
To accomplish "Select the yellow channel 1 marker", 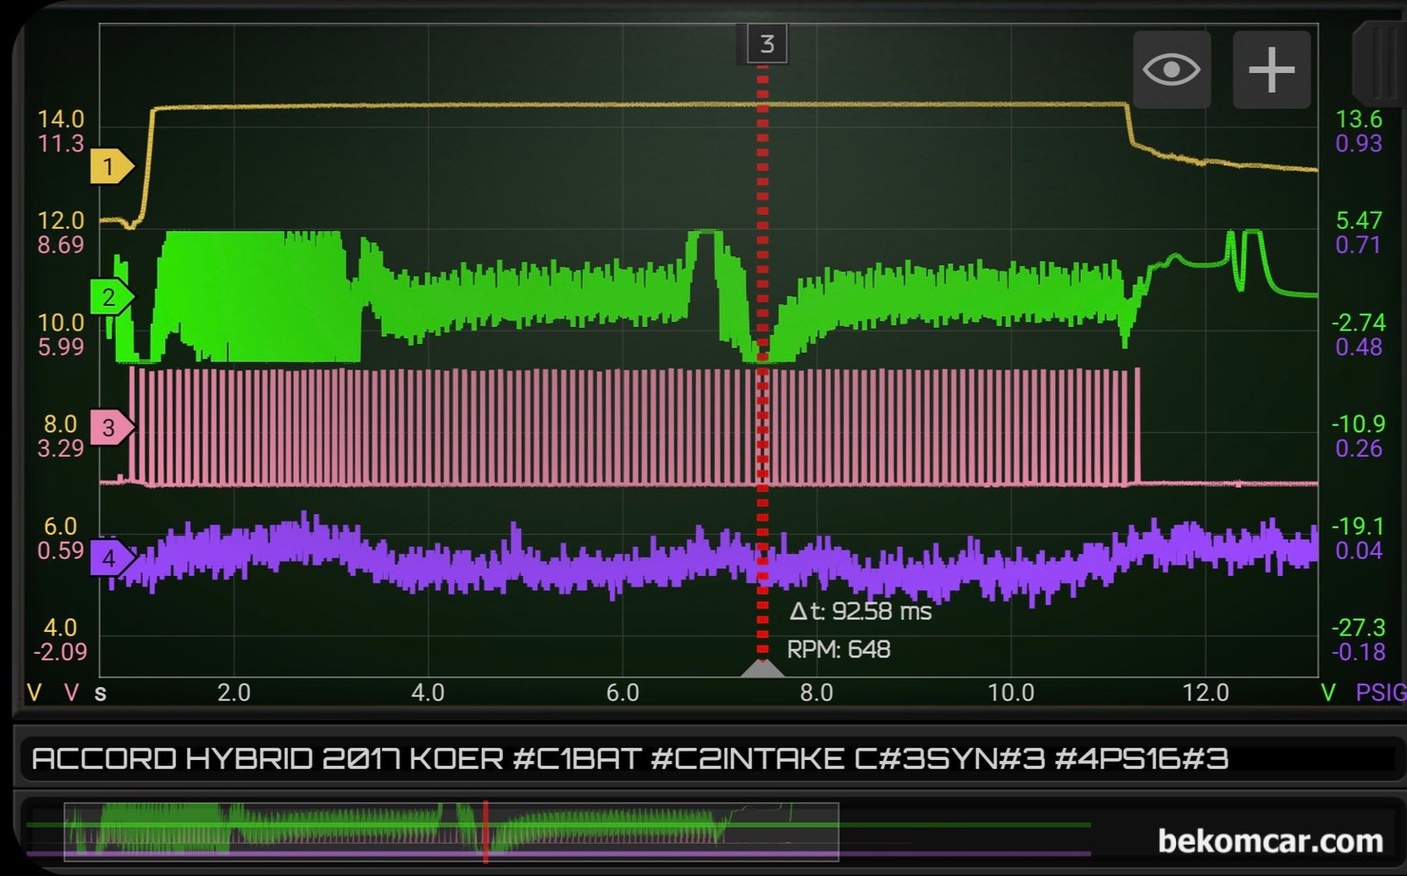I will [x=112, y=167].
